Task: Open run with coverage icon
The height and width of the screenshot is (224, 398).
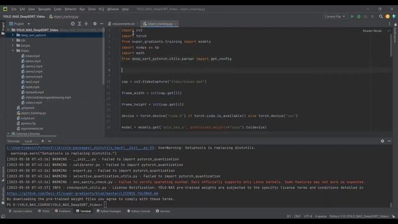Action: [x=366, y=17]
